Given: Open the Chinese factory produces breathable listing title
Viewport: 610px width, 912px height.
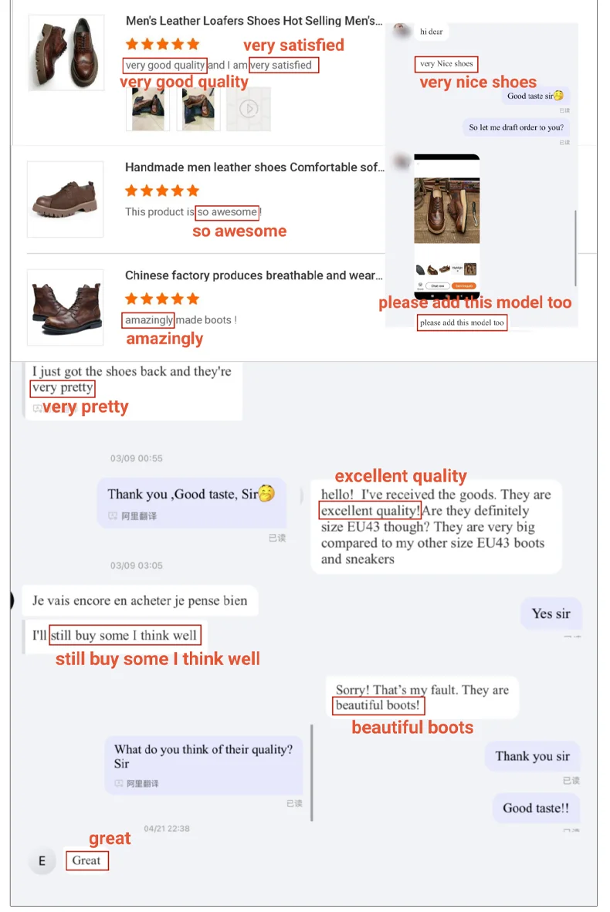Looking at the screenshot, I should click(254, 275).
